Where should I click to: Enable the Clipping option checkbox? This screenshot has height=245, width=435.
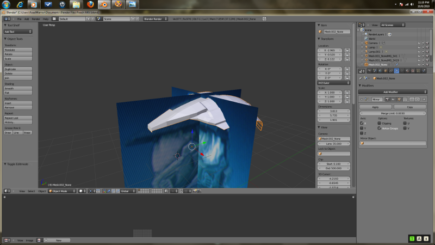[379, 123]
